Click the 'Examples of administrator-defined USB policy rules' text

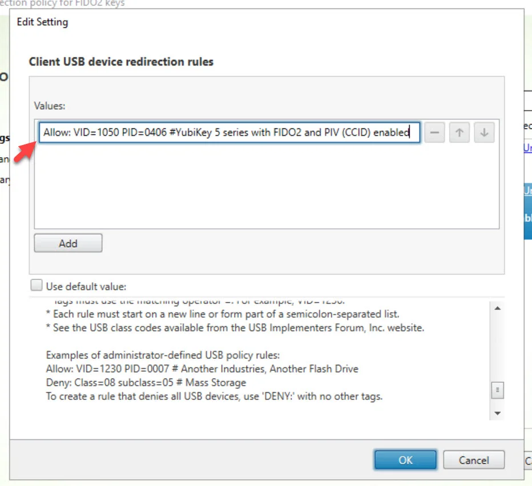[x=163, y=355]
